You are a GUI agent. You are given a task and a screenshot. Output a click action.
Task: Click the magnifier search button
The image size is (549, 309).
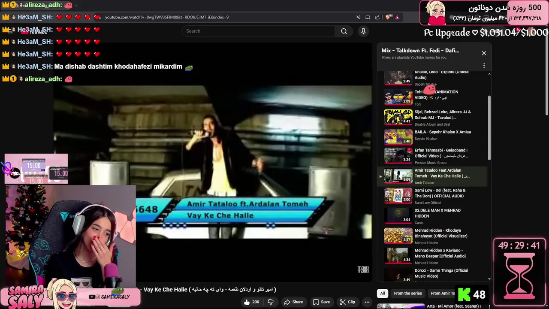coord(344,31)
